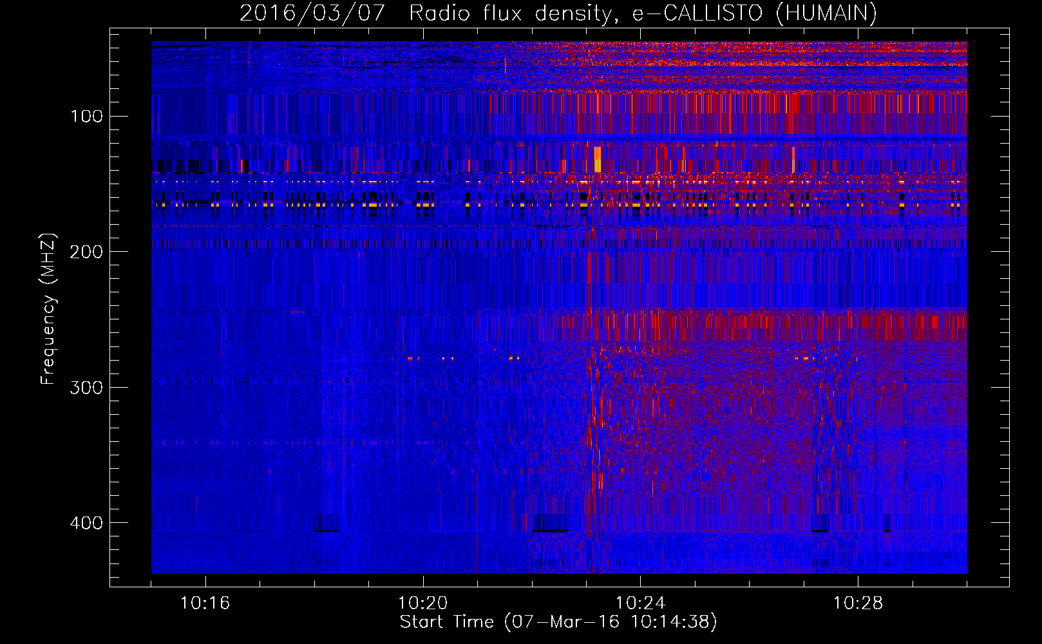Click the plot title 'Radio flux density, e-CALLISTO (HUMAIN)'

coord(643,13)
